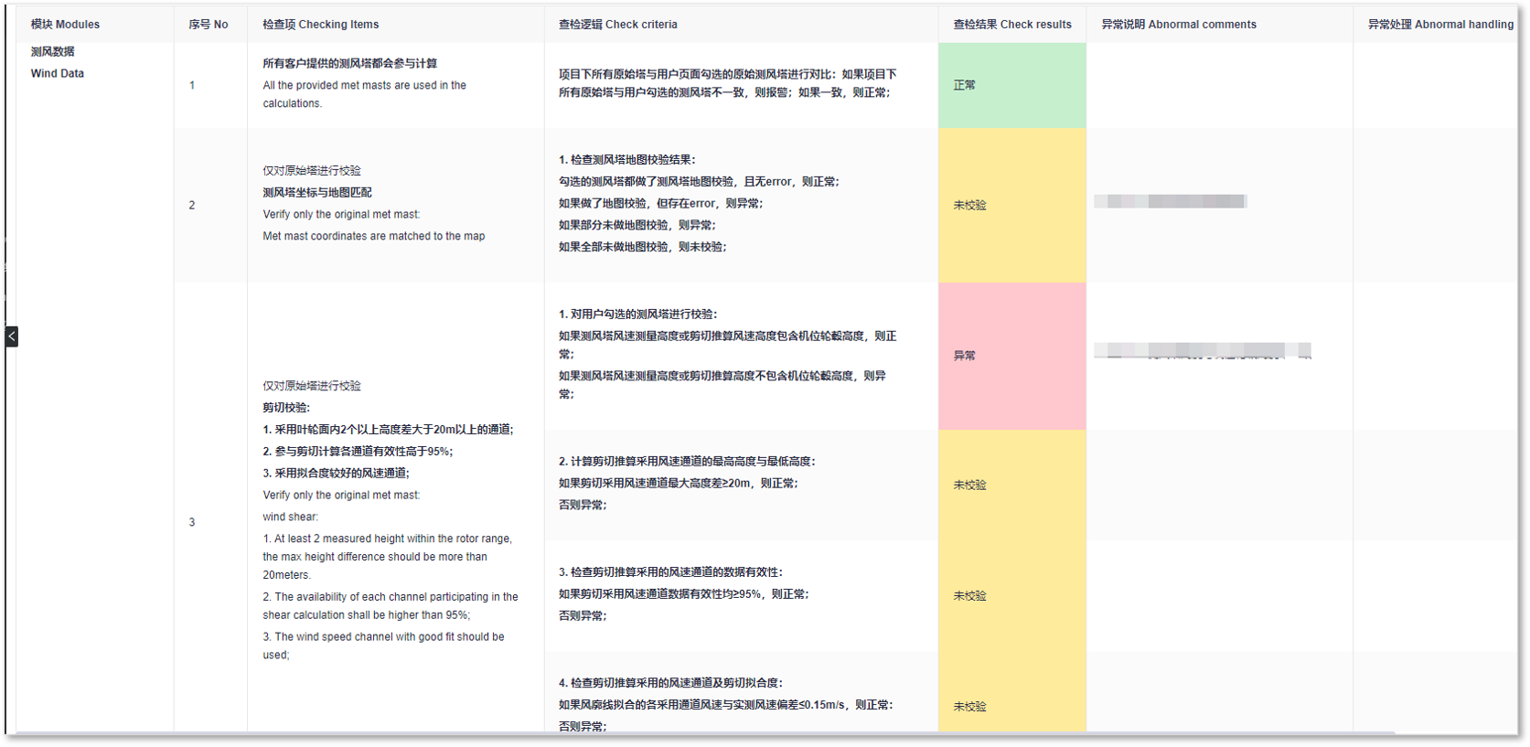The width and height of the screenshot is (1530, 747).
Task: Click '4. 检查剪切推算采用的风速通道及剪切拟合度' line
Action: click(670, 682)
